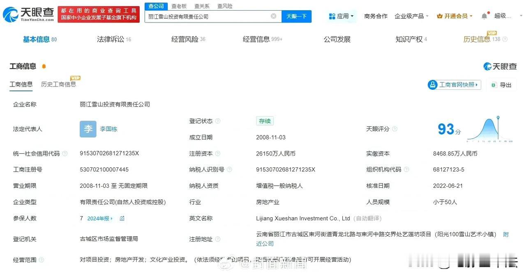Click registration number 530702100007445
The width and height of the screenshot is (526, 276).
(x=104, y=169)
